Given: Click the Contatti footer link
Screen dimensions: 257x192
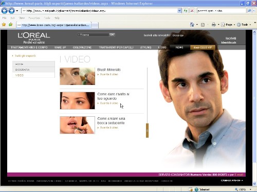Looking at the screenshot, I should point(167,181).
